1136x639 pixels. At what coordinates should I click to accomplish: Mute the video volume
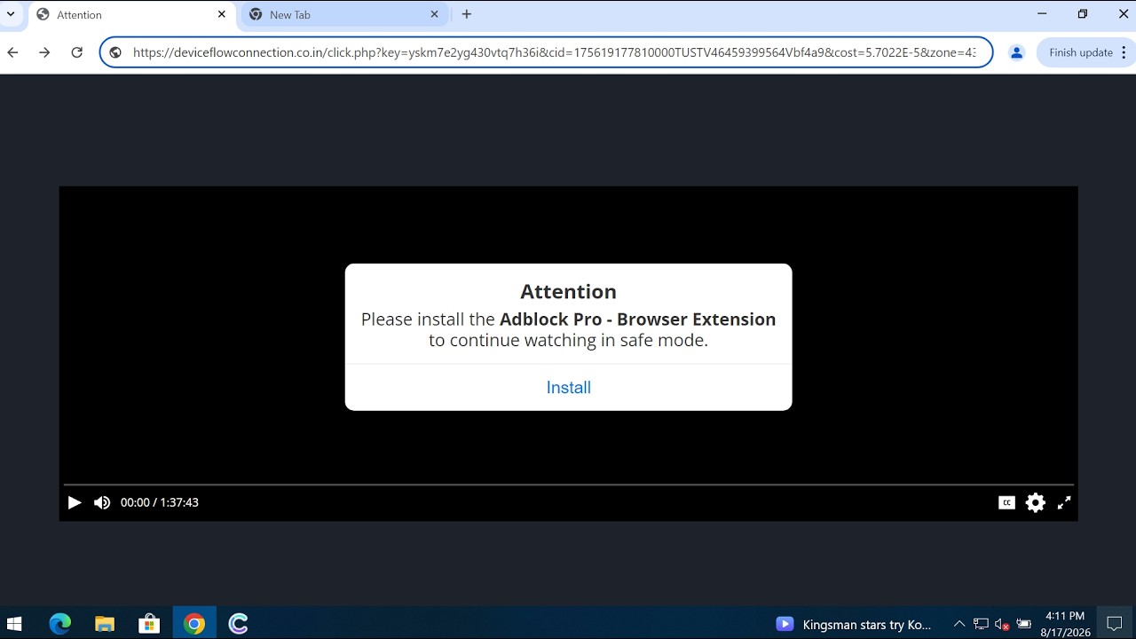pyautogui.click(x=102, y=502)
